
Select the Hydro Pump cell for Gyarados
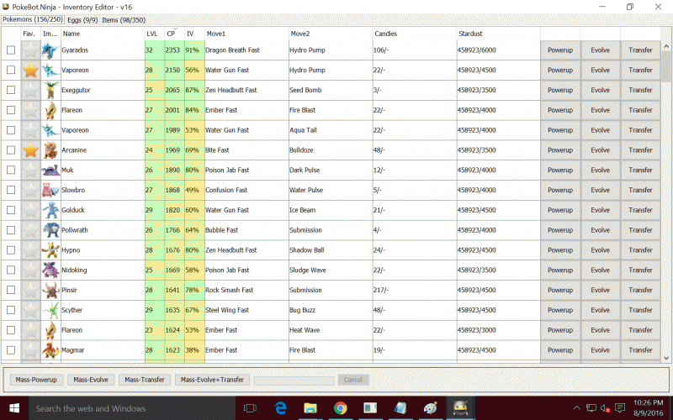pyautogui.click(x=331, y=50)
